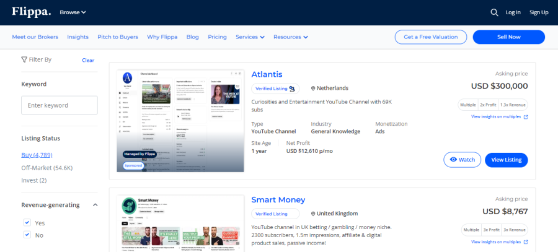Viewport: 558px width, 252px height.
Task: Click Atlantis 2x Profit multiple
Action: [x=489, y=105]
